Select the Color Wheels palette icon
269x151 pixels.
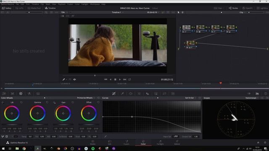(21, 94)
